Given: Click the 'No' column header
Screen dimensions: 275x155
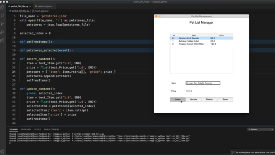Looking at the screenshot, I should 174,36.
